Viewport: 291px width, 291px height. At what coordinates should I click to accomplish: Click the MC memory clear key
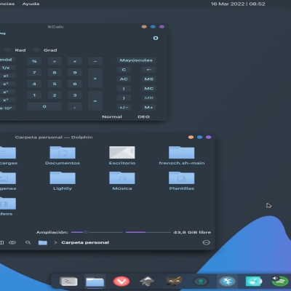click(148, 89)
